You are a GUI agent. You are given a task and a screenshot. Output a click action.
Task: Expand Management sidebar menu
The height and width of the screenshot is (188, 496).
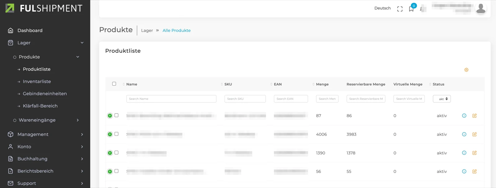[x=82, y=134]
